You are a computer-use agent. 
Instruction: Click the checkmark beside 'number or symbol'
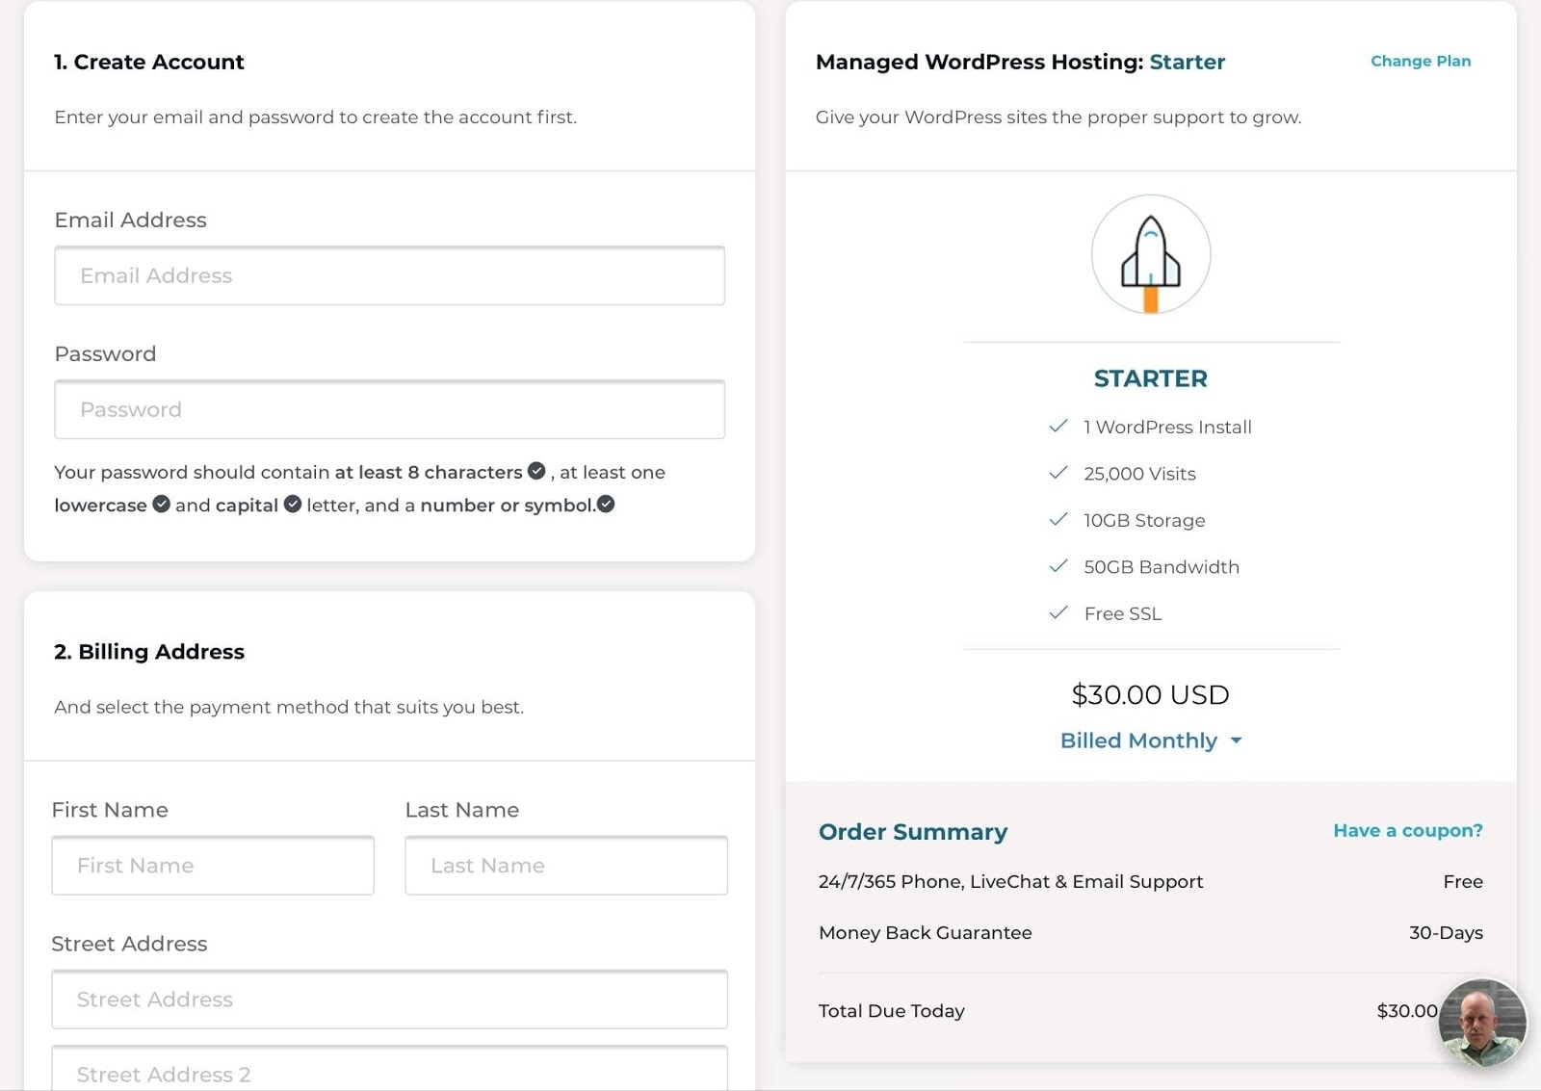click(606, 504)
